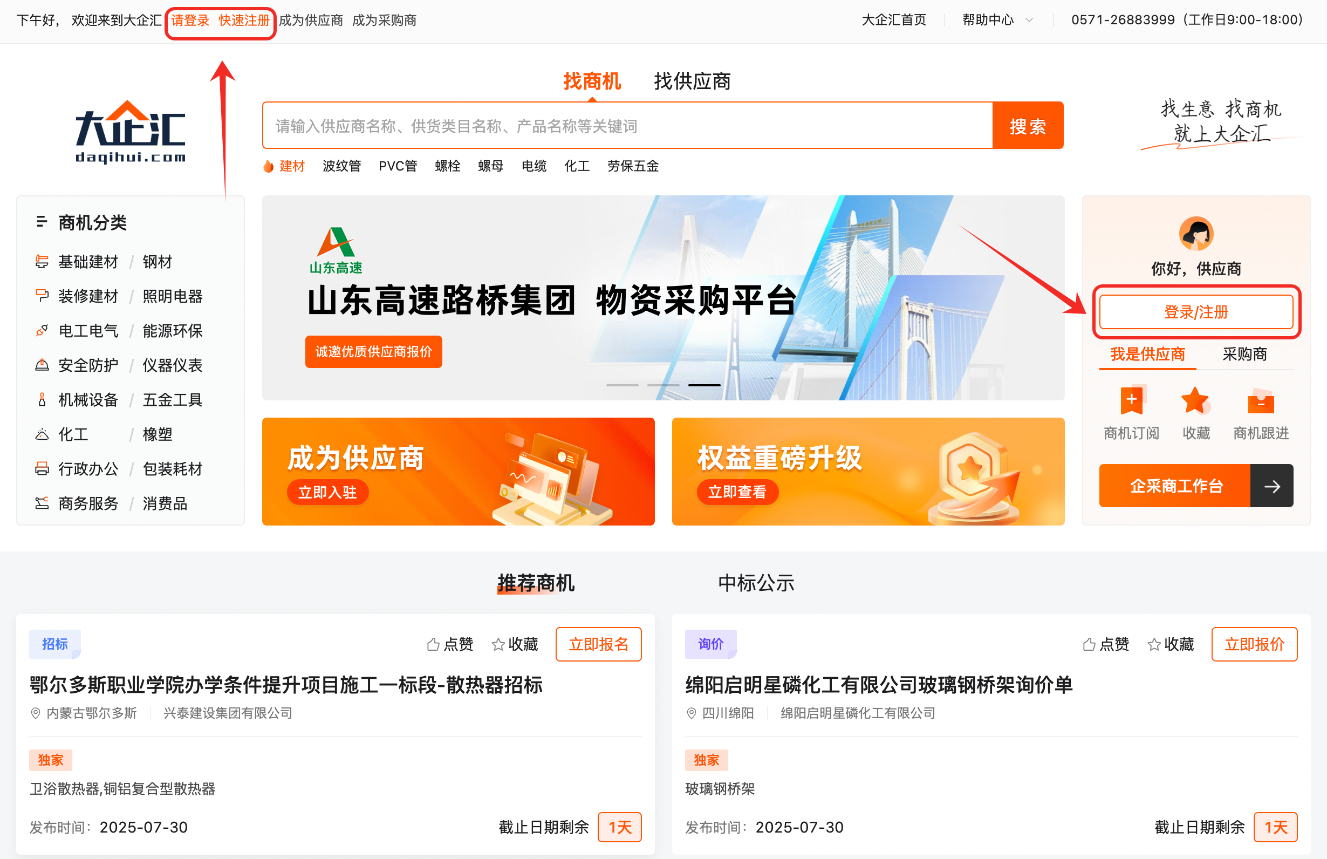Screen dimensions: 1327x859
Task: Open the 推荐商机 tab
Action: tap(536, 583)
